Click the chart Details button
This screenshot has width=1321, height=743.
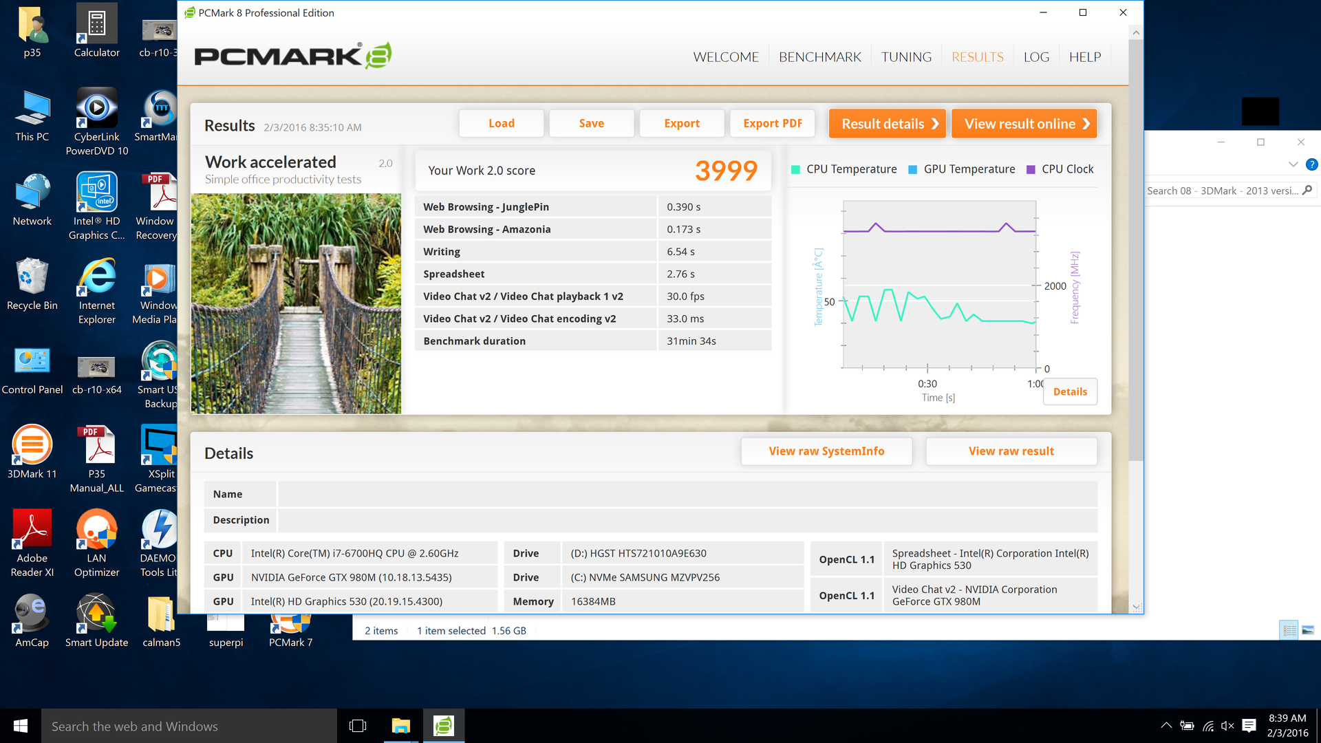pos(1070,391)
